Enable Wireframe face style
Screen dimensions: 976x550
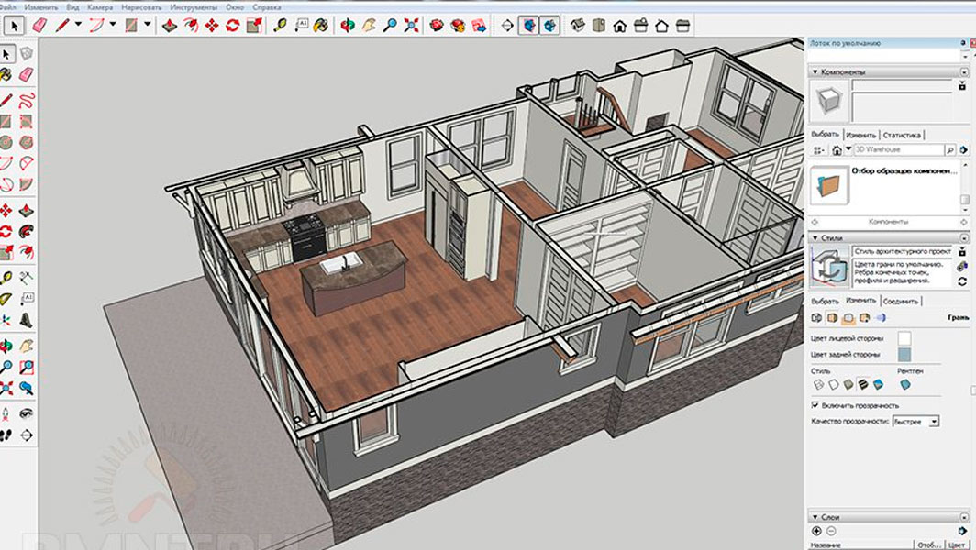tap(818, 384)
